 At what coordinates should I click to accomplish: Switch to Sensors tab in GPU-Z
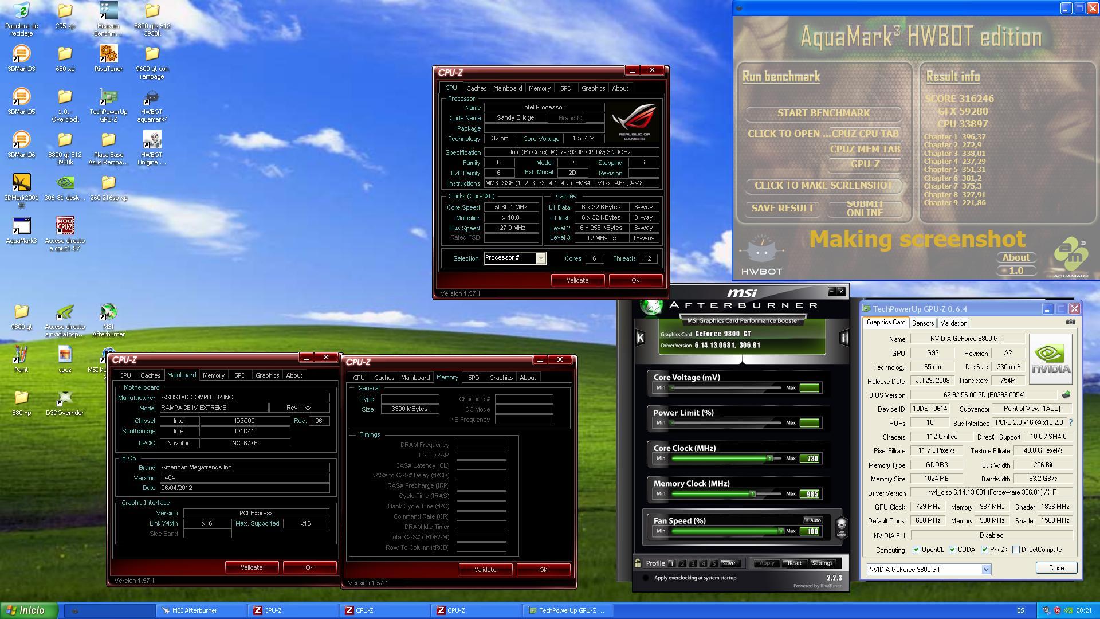pos(922,323)
